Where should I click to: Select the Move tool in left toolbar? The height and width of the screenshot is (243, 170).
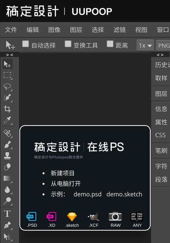(x=7, y=64)
